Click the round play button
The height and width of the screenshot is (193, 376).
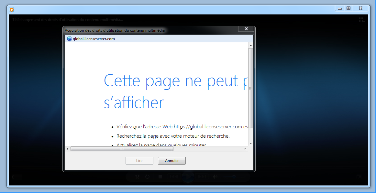pos(188,177)
